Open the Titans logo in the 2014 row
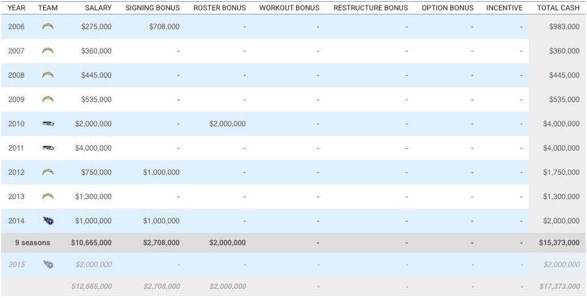 click(x=48, y=221)
